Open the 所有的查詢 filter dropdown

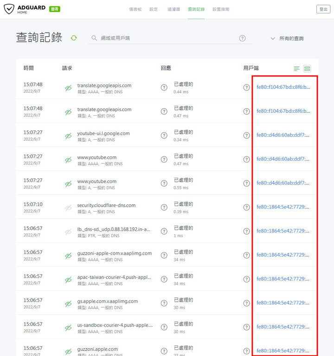pyautogui.click(x=287, y=39)
